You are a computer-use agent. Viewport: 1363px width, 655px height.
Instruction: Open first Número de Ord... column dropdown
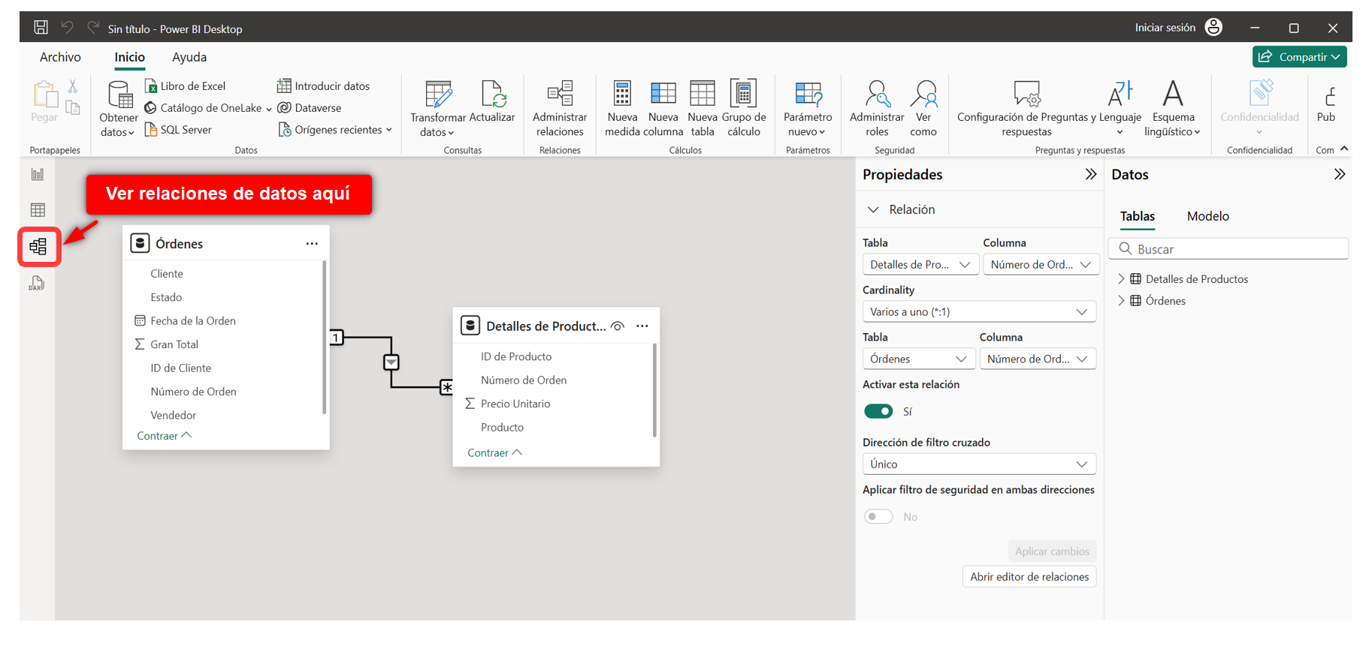point(1041,264)
